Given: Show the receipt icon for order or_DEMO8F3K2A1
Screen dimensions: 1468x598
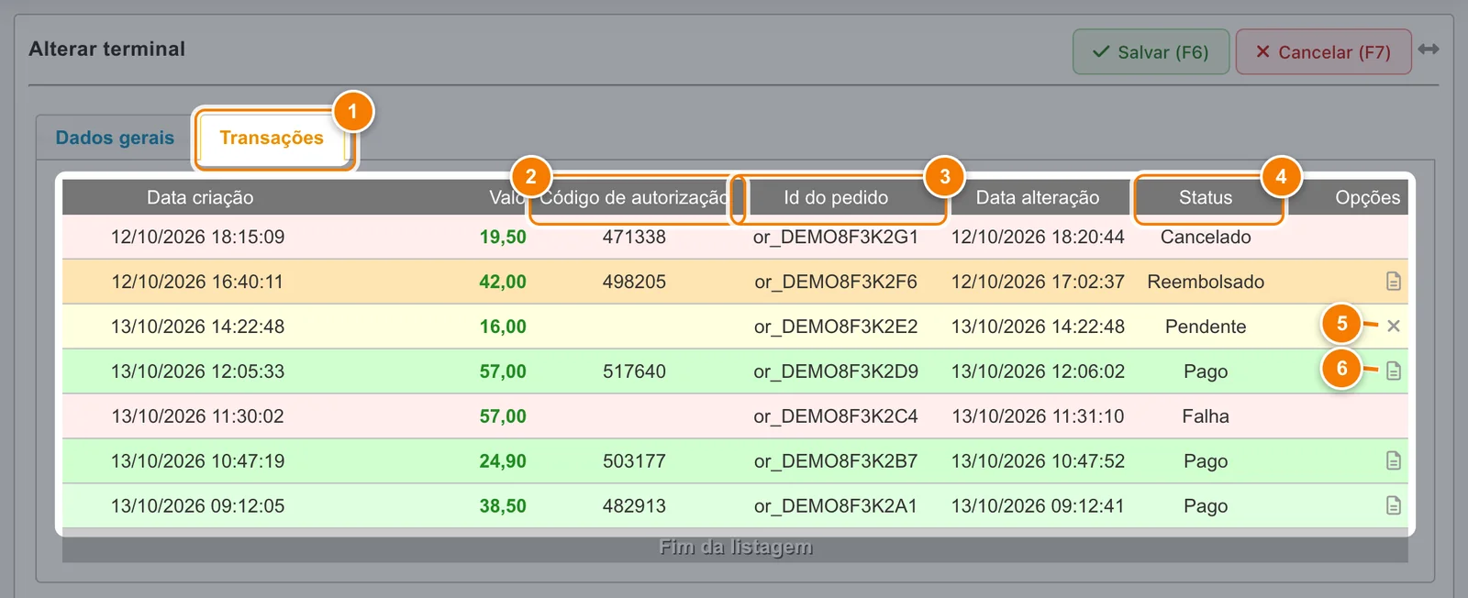Looking at the screenshot, I should tap(1393, 506).
